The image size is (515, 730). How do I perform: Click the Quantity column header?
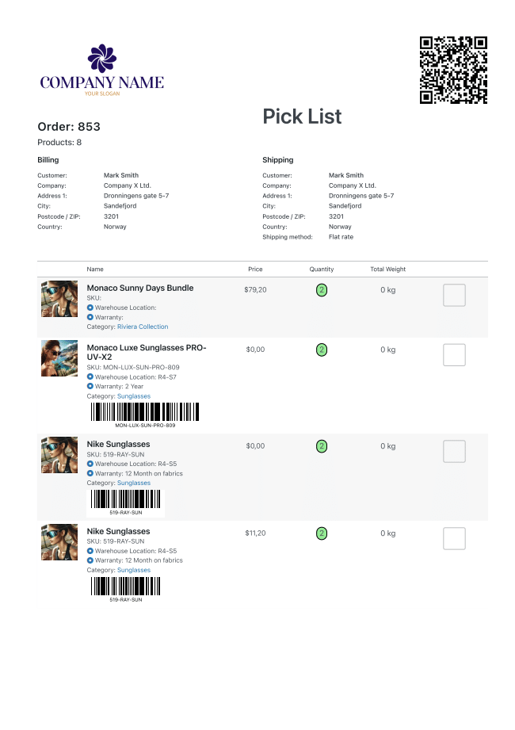click(x=322, y=269)
